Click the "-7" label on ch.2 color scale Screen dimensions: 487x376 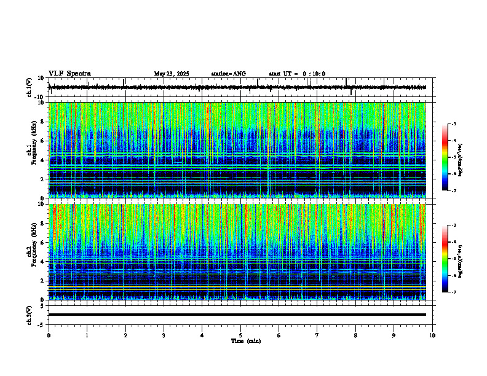pyautogui.click(x=454, y=292)
